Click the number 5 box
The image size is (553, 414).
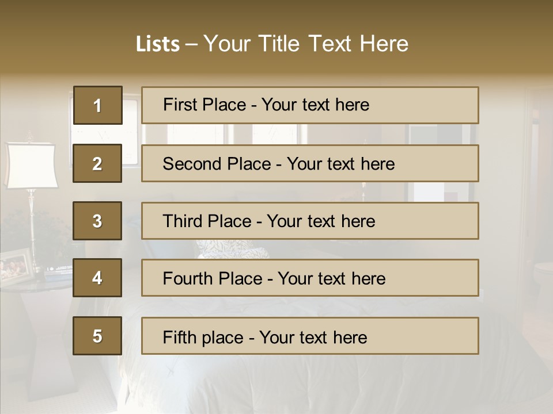point(97,336)
